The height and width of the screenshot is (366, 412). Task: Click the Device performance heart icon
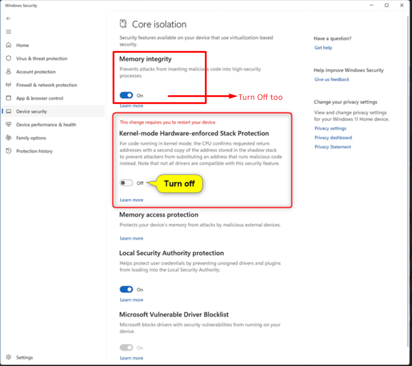tap(9, 124)
